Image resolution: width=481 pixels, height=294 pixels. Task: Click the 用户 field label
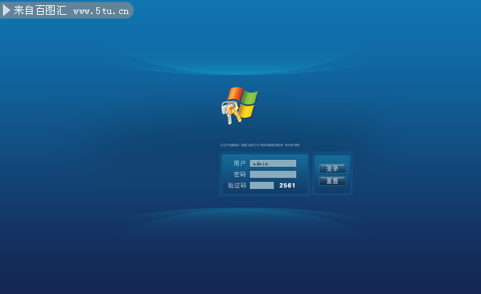point(239,163)
